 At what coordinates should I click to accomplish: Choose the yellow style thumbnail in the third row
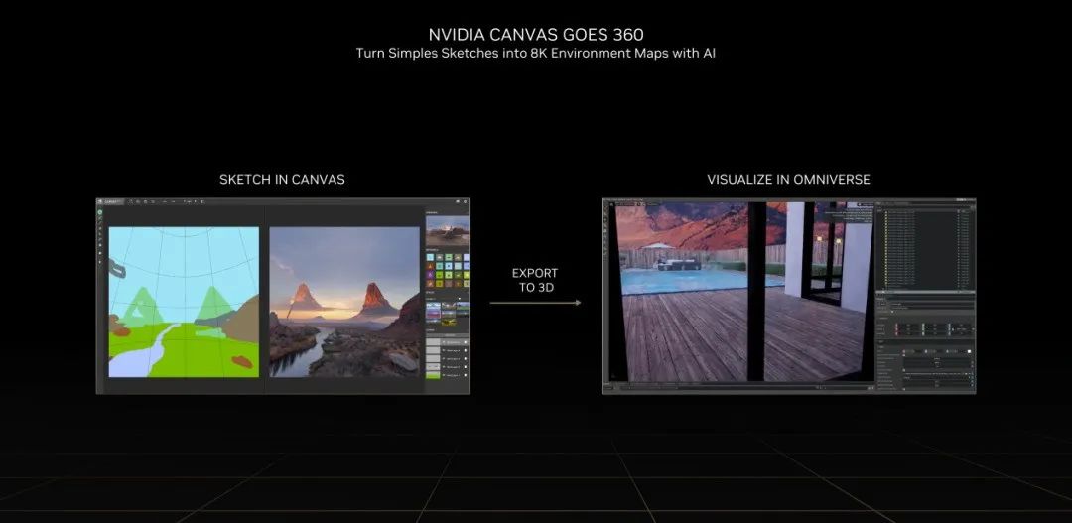(449, 322)
